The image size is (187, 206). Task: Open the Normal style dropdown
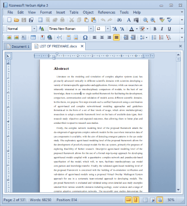(34, 29)
